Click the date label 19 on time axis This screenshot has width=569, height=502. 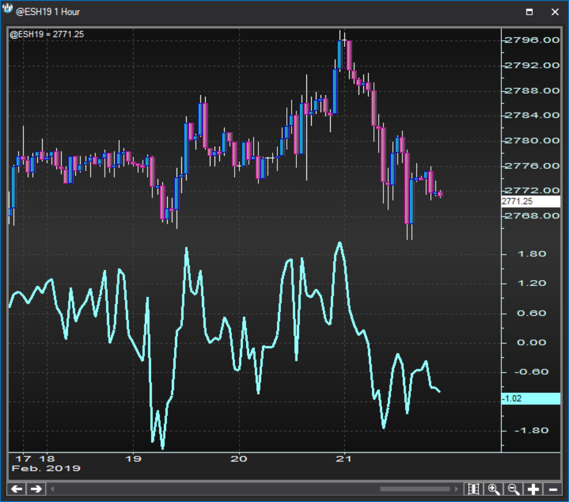click(133, 459)
